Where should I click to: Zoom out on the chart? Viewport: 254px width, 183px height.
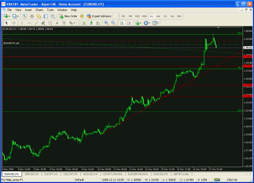[x=113, y=23]
